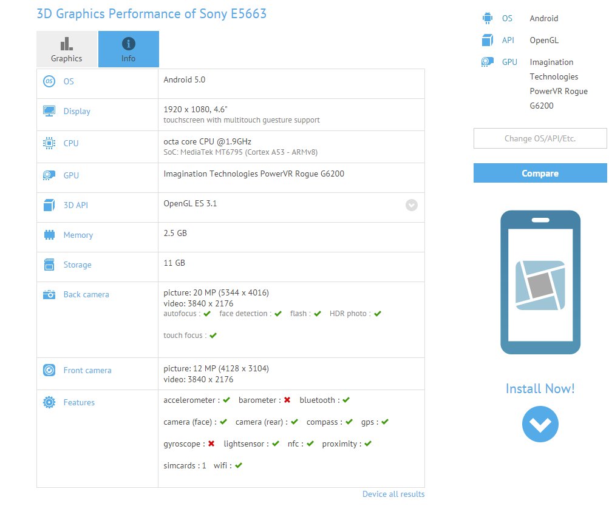Click the picture: 20 MP back camera text
609x523 pixels.
[216, 292]
